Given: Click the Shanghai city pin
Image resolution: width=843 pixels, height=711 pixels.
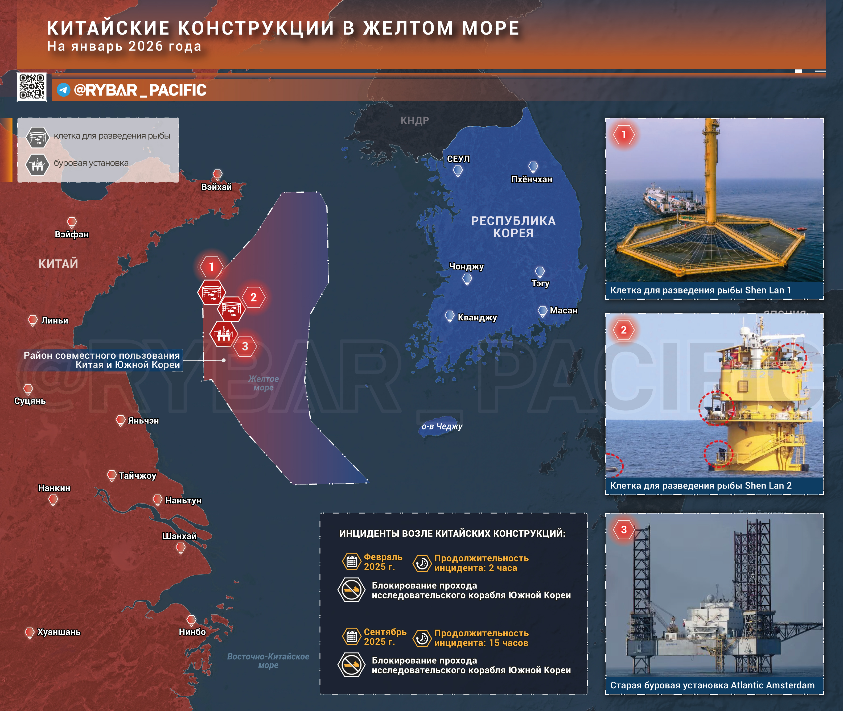Looking at the screenshot, I should pyautogui.click(x=181, y=547).
